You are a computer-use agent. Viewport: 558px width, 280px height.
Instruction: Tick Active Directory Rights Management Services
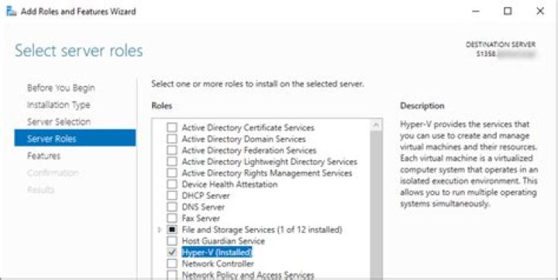(172, 173)
